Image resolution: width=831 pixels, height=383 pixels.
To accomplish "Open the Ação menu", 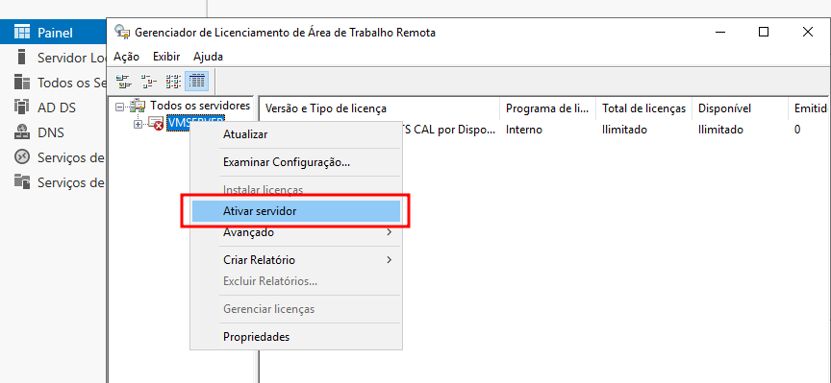I will [x=127, y=57].
